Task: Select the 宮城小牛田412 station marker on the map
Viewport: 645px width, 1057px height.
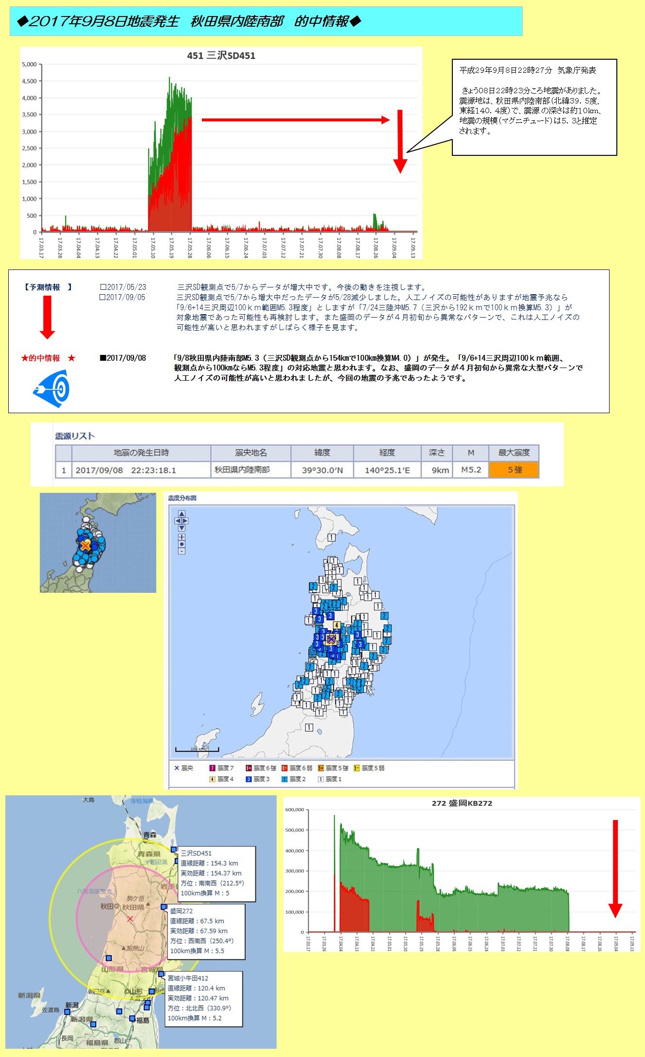Action: click(x=161, y=974)
